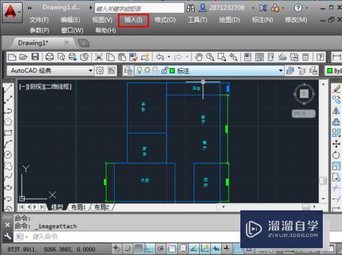Select Zoom Realtime magnifier icon
342x255 pixels.
pyautogui.click(x=210, y=57)
